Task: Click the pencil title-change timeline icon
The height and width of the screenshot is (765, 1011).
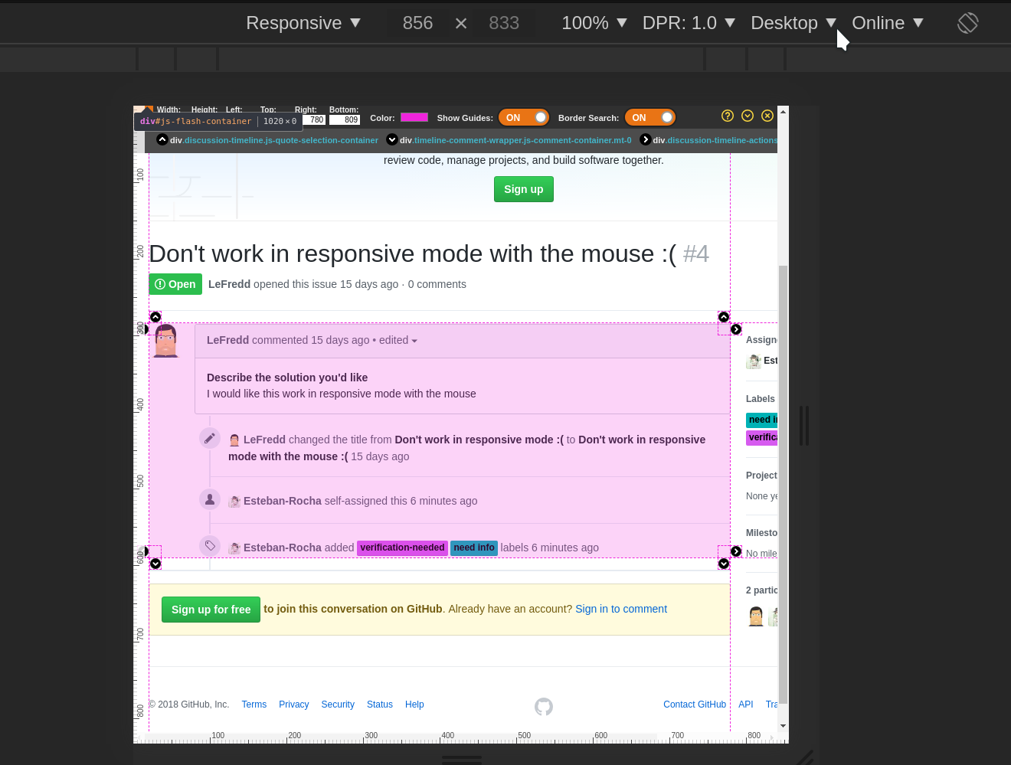Action: point(210,438)
